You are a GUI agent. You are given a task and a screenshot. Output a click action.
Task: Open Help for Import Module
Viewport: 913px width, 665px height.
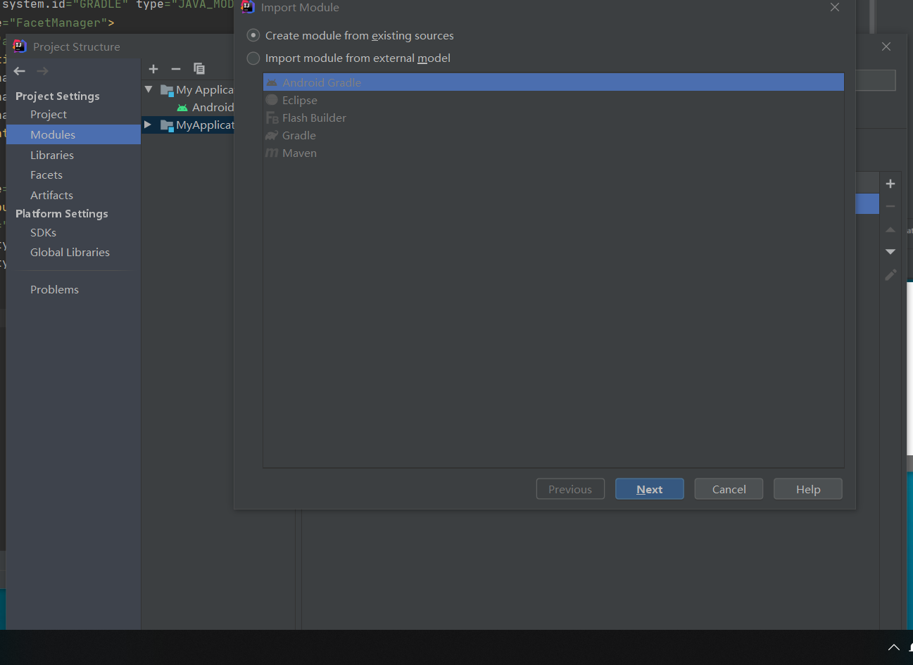tap(808, 489)
